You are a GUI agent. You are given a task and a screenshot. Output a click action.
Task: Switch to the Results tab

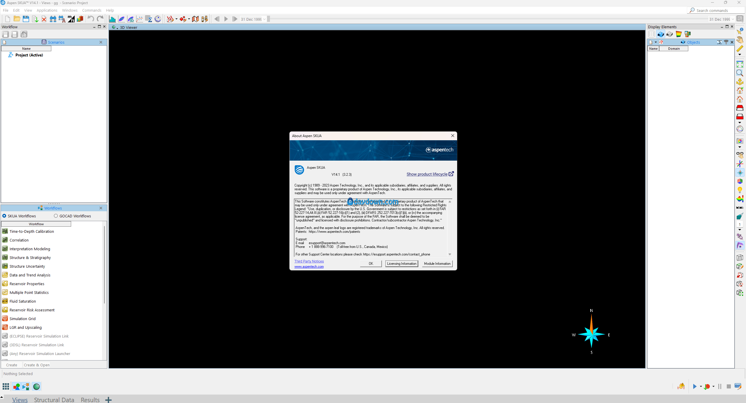point(90,400)
